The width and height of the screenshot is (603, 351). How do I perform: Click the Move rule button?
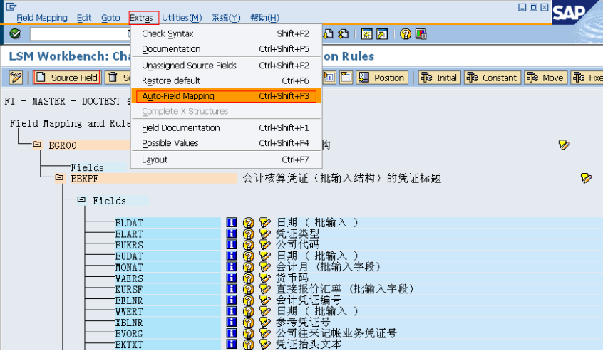[x=545, y=78]
